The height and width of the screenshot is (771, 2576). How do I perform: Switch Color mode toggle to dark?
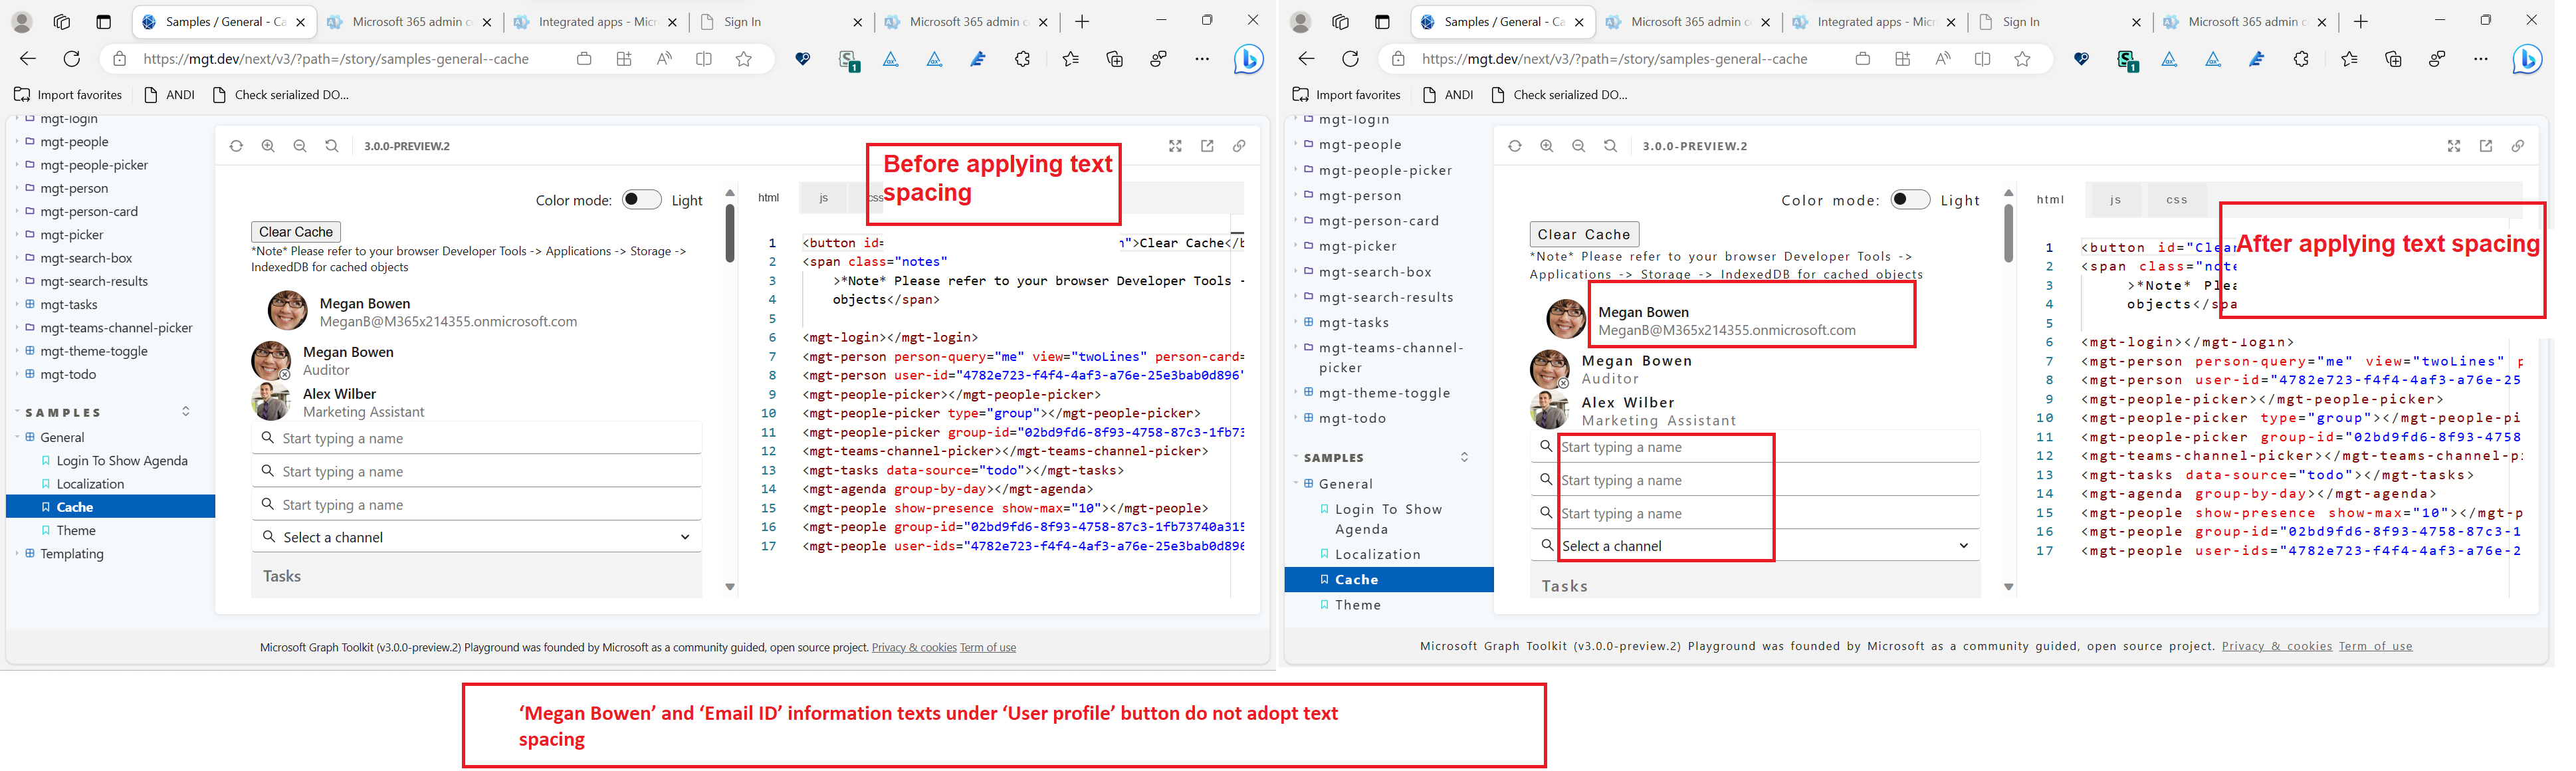[x=641, y=199]
